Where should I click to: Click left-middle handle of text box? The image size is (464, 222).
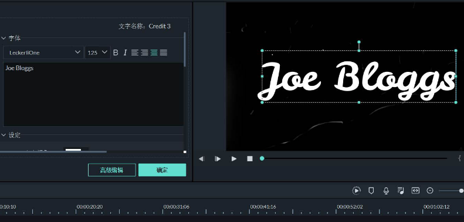[262, 77]
